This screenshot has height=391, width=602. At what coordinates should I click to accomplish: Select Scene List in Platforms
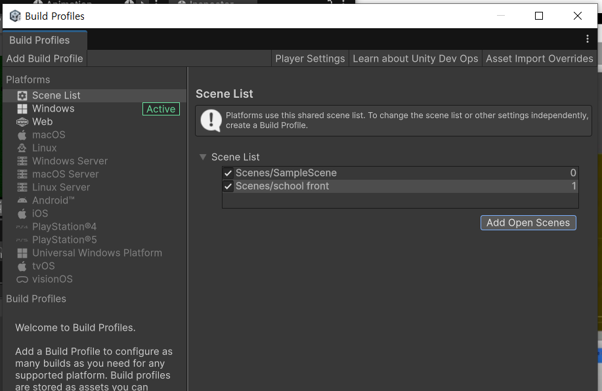(x=95, y=96)
